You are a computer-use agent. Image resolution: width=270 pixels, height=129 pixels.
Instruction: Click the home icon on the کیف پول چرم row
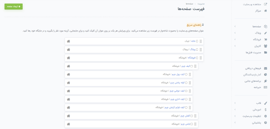pos(68,74)
